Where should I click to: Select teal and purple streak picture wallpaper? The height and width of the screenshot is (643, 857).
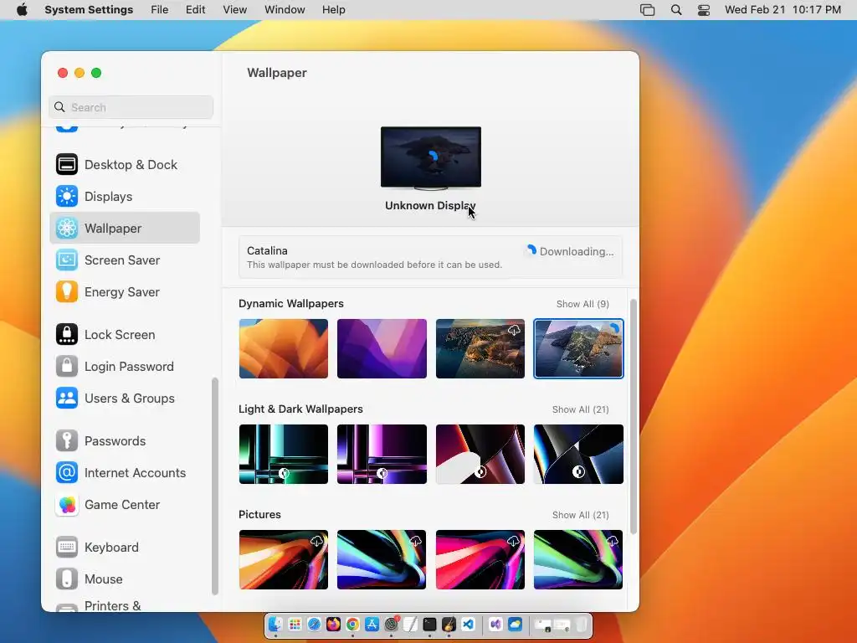coord(382,560)
